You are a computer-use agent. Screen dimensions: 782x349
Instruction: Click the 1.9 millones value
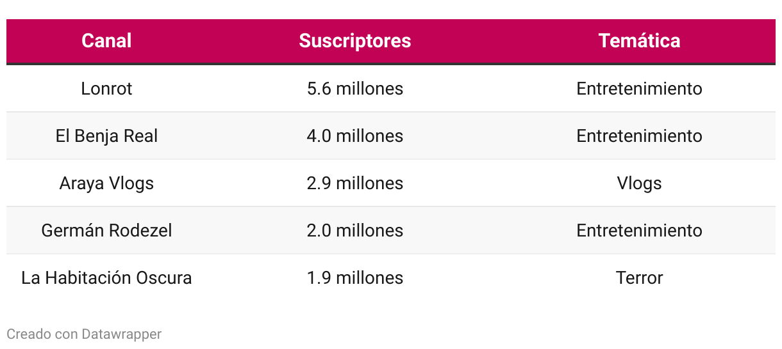coord(355,277)
